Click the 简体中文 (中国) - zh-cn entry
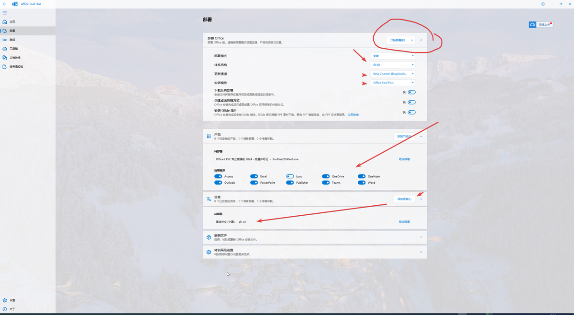 pyautogui.click(x=231, y=222)
